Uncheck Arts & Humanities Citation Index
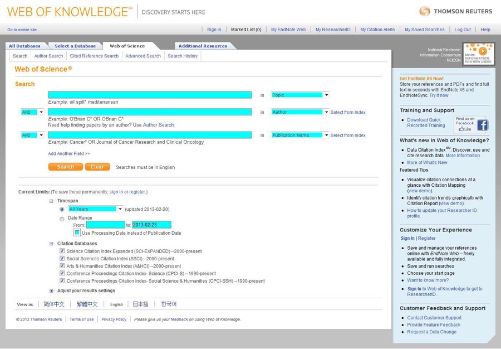The image size is (501, 349). (62, 266)
